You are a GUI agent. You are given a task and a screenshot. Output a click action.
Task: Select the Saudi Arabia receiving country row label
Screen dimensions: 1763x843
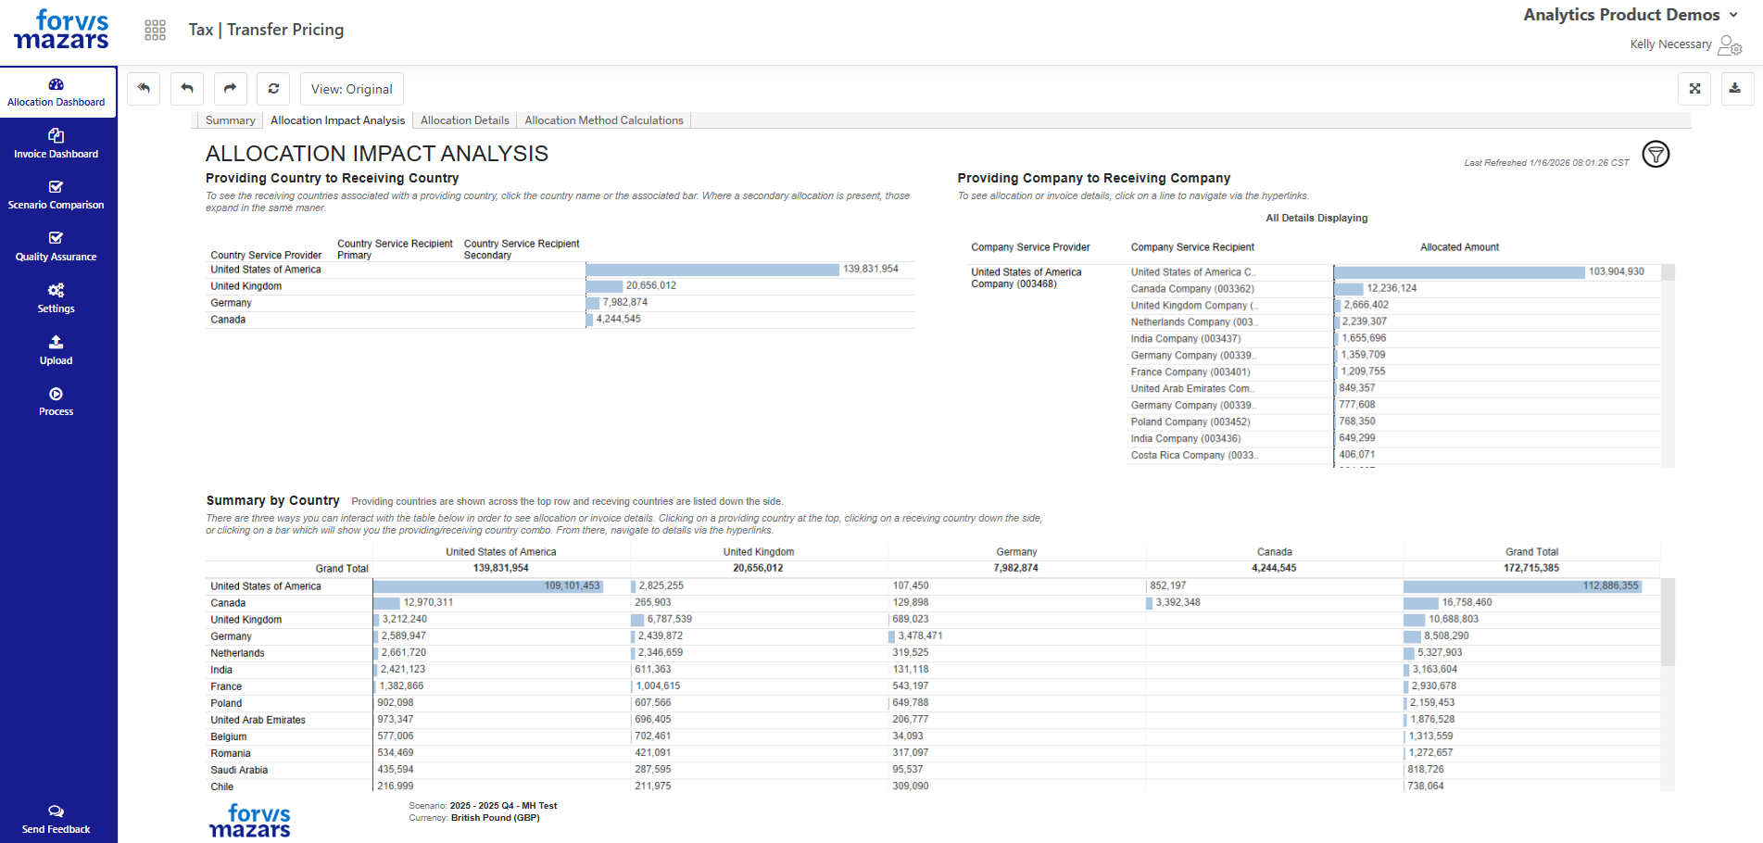click(239, 770)
